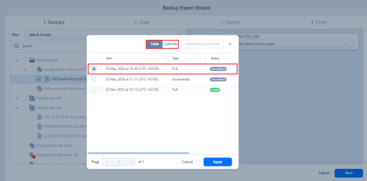This screenshot has width=367, height=181.
Task: Click the Apply button
Action: 218,162
